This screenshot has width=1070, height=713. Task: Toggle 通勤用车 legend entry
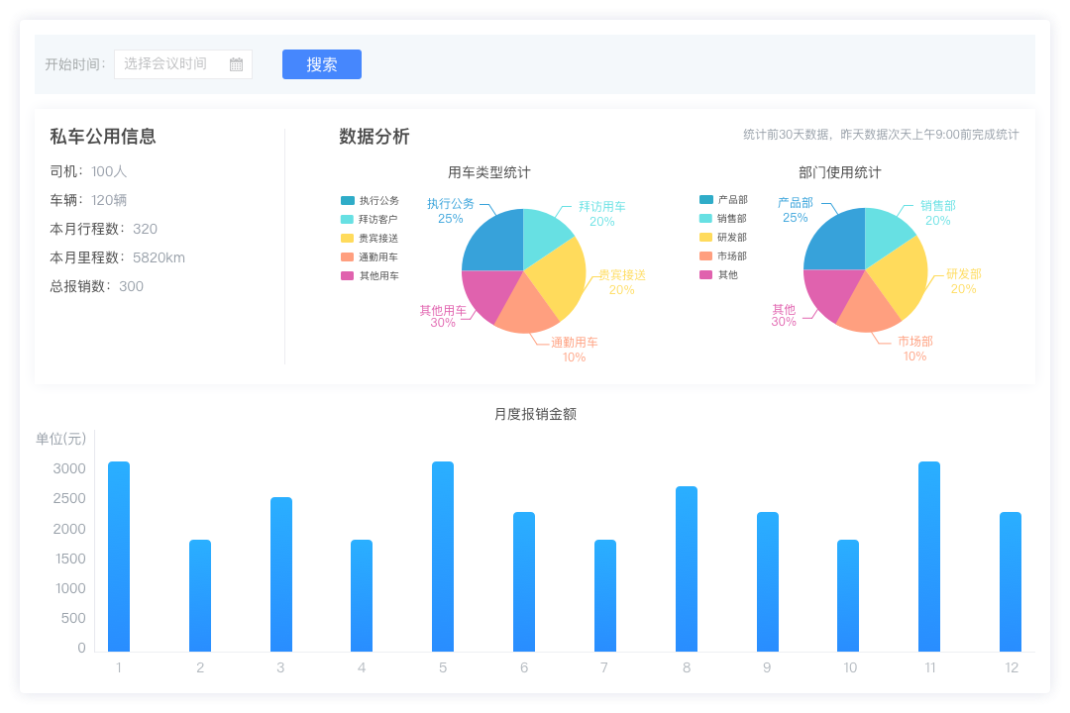coord(370,257)
